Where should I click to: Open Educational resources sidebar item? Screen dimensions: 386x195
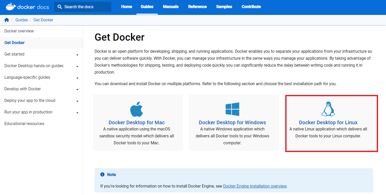pyautogui.click(x=24, y=124)
